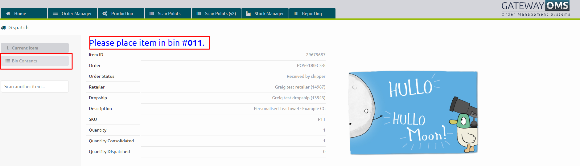This screenshot has height=166, width=580.
Task: Switch to the Production tab
Action: pos(121,13)
